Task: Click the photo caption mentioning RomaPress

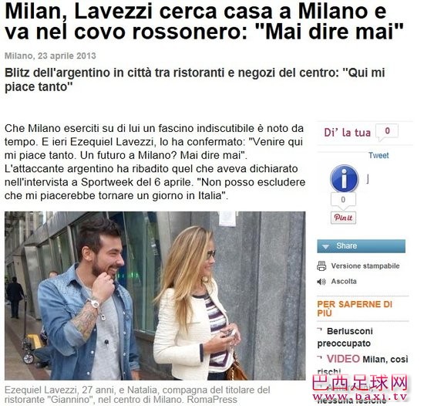Action: (x=137, y=394)
